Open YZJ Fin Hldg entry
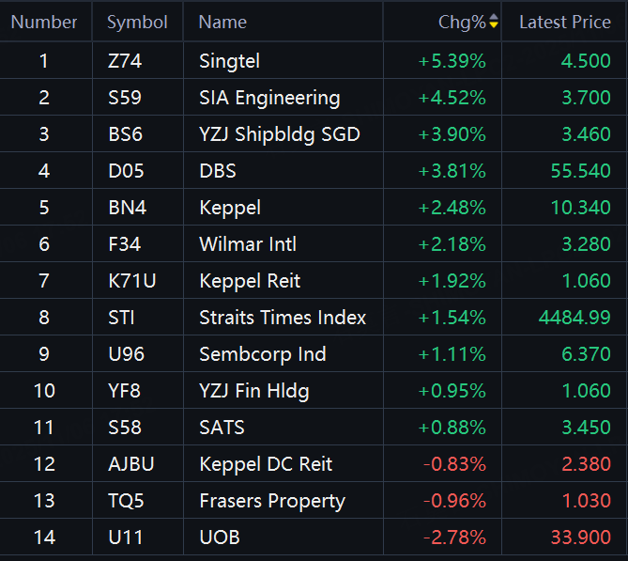 click(253, 391)
